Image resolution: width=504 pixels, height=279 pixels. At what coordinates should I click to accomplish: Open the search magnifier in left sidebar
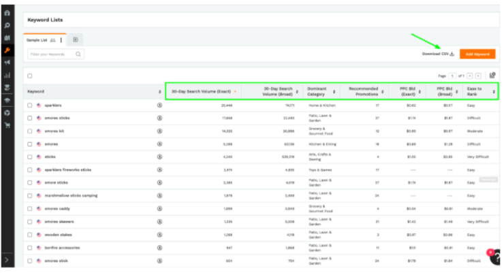click(7, 25)
